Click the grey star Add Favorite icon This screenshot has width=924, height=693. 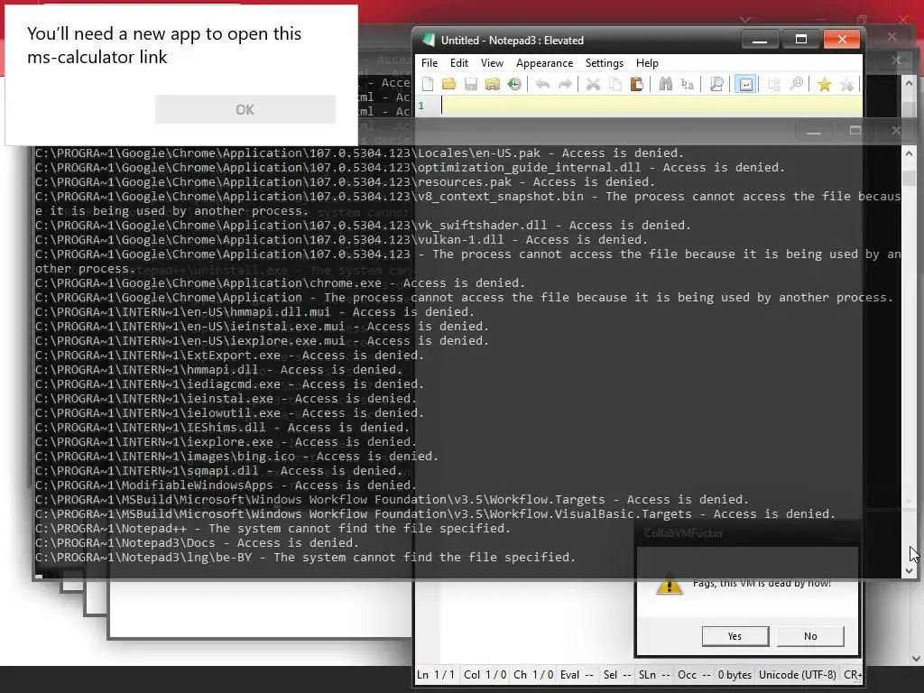pyautogui.click(x=846, y=84)
